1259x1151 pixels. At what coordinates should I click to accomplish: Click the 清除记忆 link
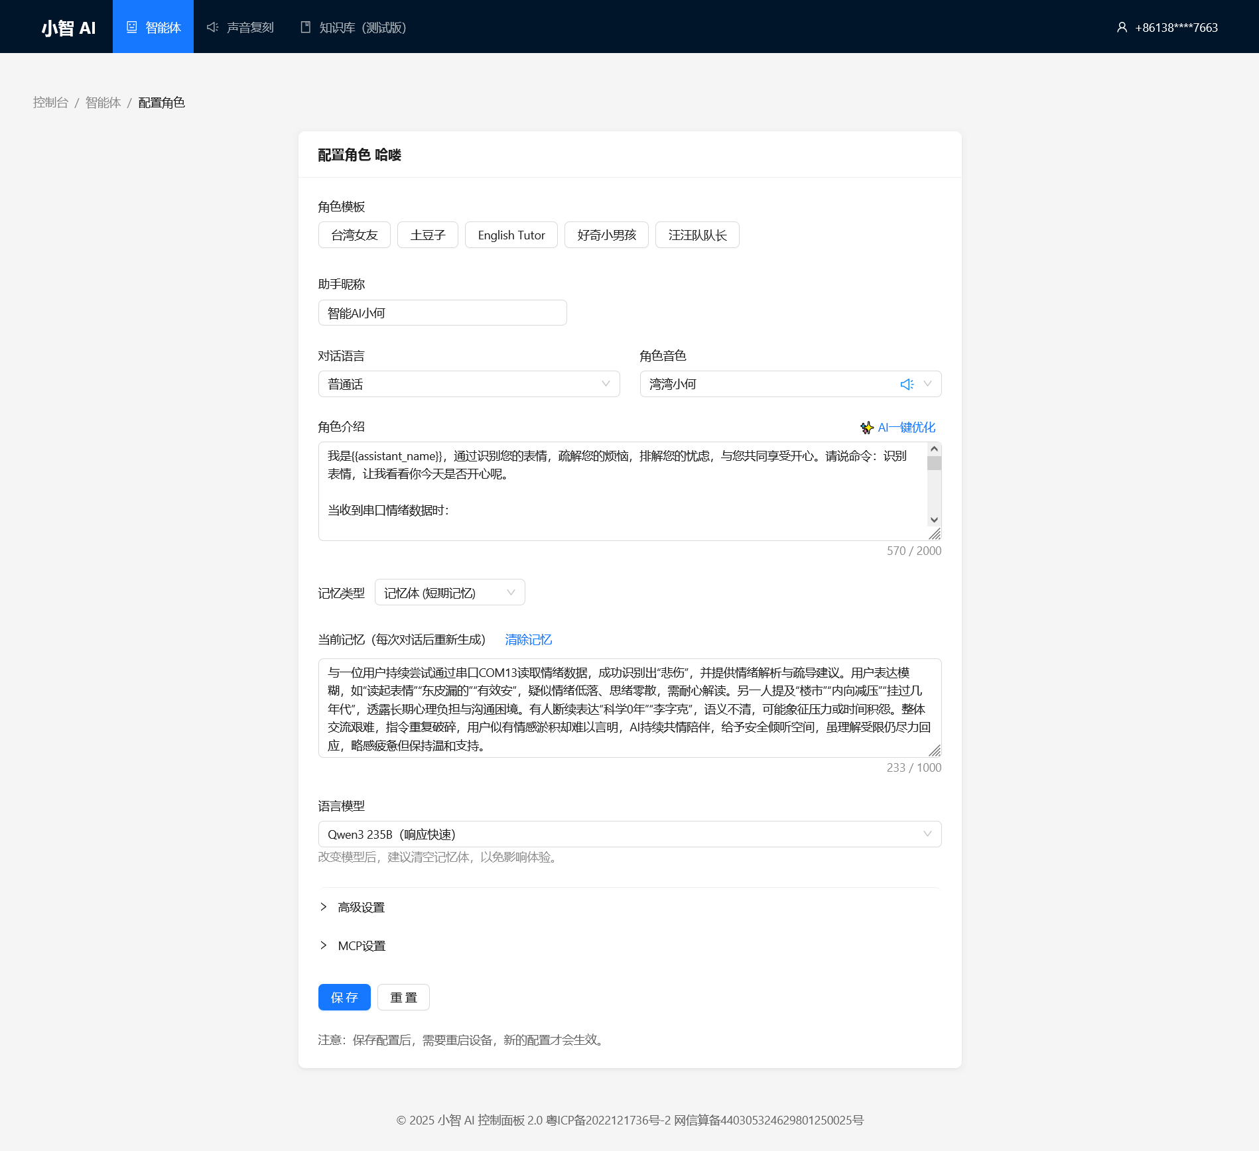tap(528, 640)
